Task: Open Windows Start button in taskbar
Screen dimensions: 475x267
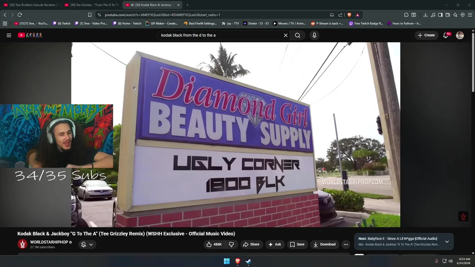Action: click(x=227, y=261)
